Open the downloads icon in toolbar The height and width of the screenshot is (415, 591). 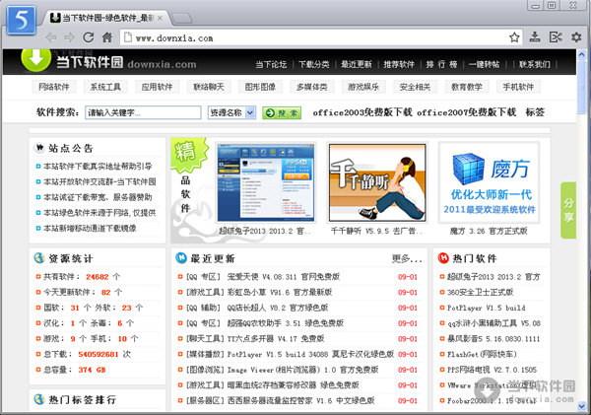pyautogui.click(x=535, y=37)
